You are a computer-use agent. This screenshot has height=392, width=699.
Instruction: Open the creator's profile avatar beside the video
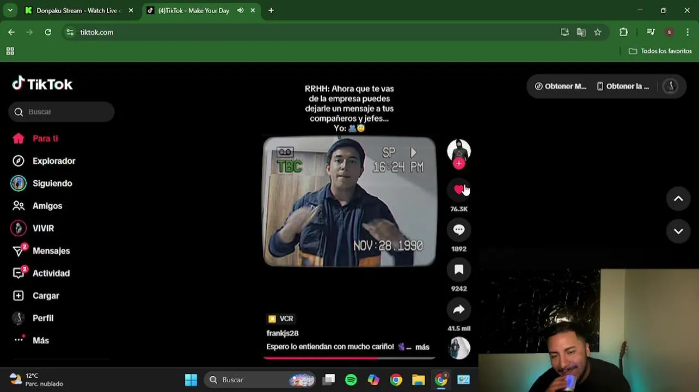459,150
